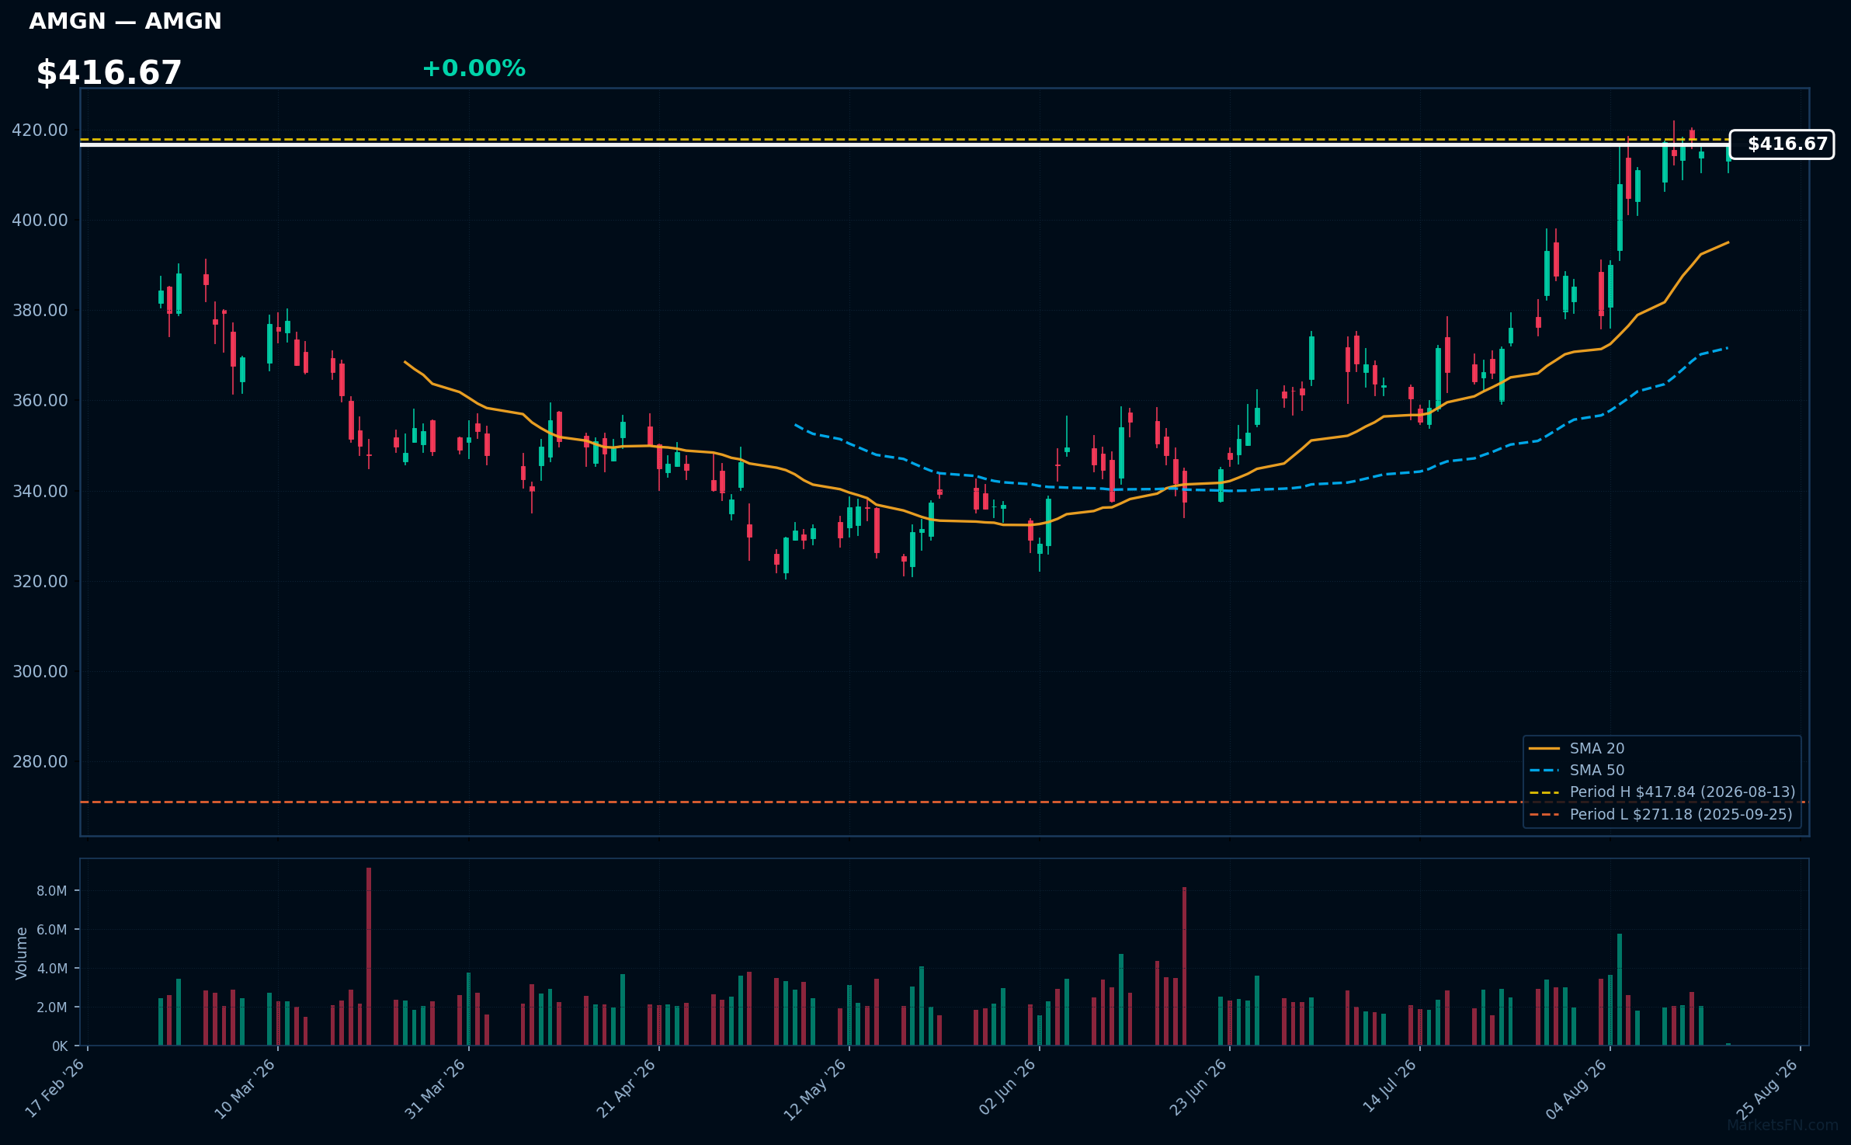
Task: Click the tallest green volume bar in early August
Action: point(1620,990)
